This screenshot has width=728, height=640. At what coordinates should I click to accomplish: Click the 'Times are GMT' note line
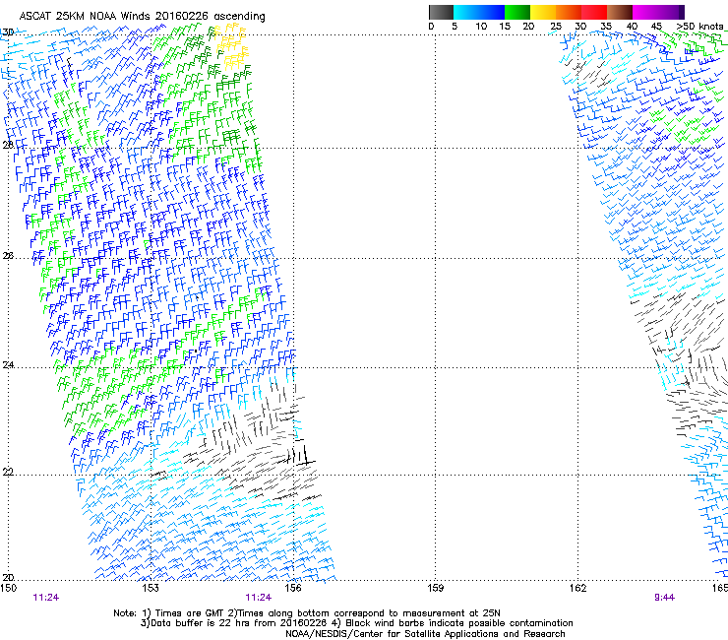point(307,613)
